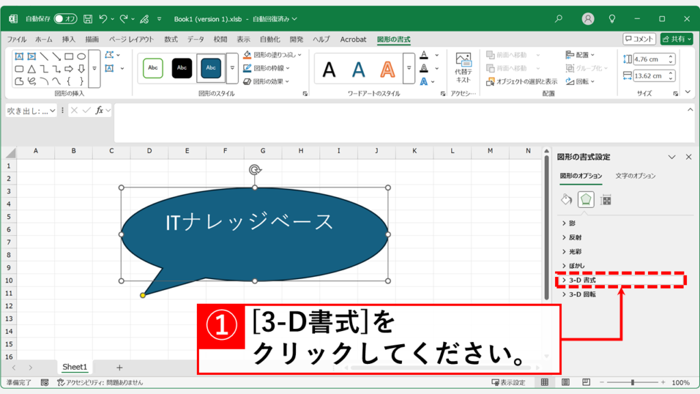700x394 pixels.
Task: Click the 共有 (Share) button
Action: [675, 40]
